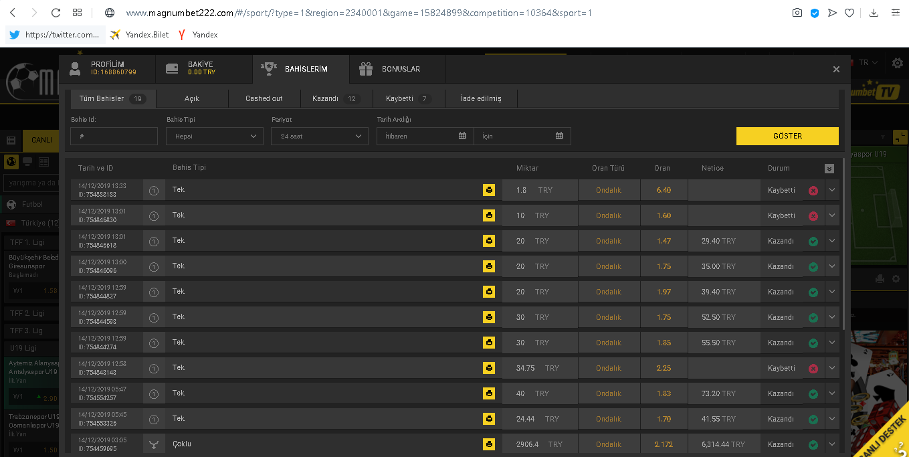Expand details of the bet with odds 1.47
This screenshot has width=909, height=457.
(832, 241)
